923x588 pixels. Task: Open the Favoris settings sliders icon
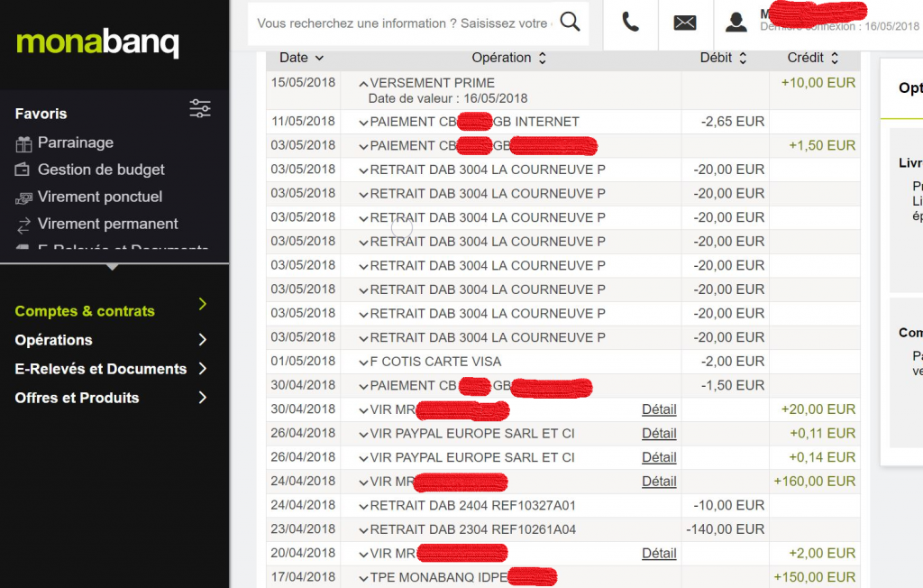pos(200,108)
